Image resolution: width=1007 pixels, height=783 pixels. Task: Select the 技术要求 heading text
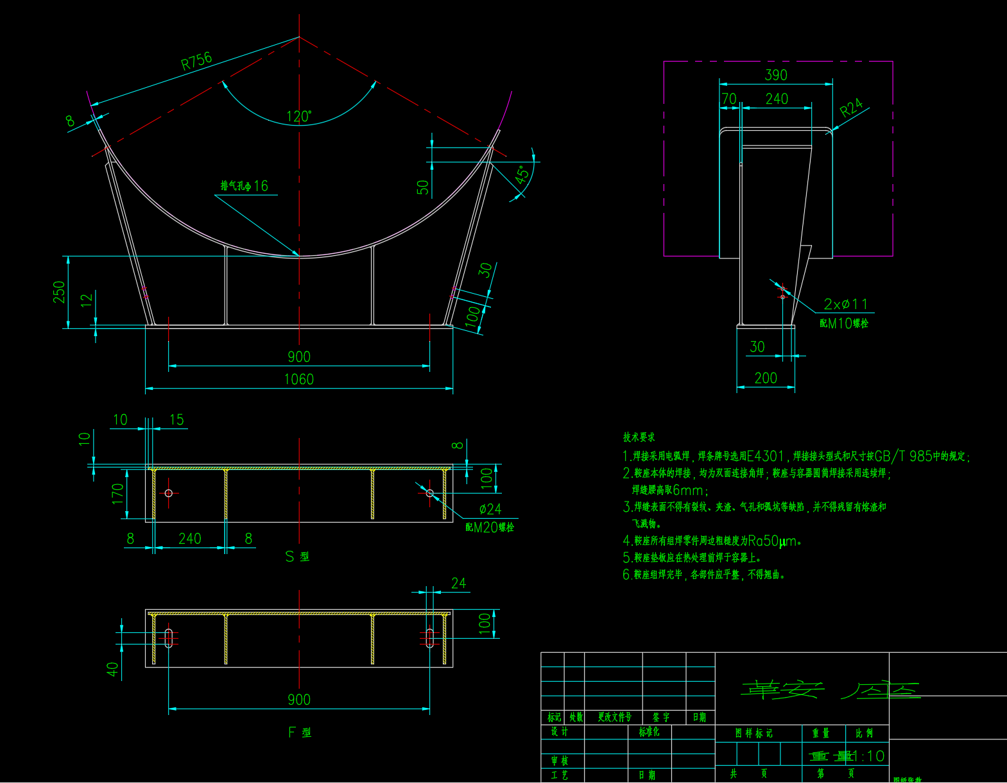point(639,437)
